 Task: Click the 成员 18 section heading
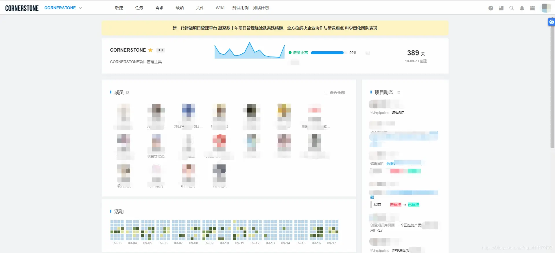[121, 93]
